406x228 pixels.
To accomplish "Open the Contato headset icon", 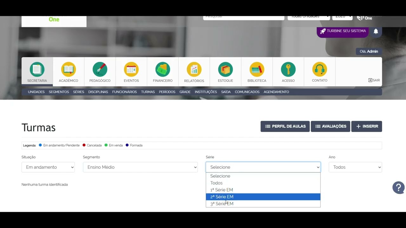I will (x=320, y=69).
